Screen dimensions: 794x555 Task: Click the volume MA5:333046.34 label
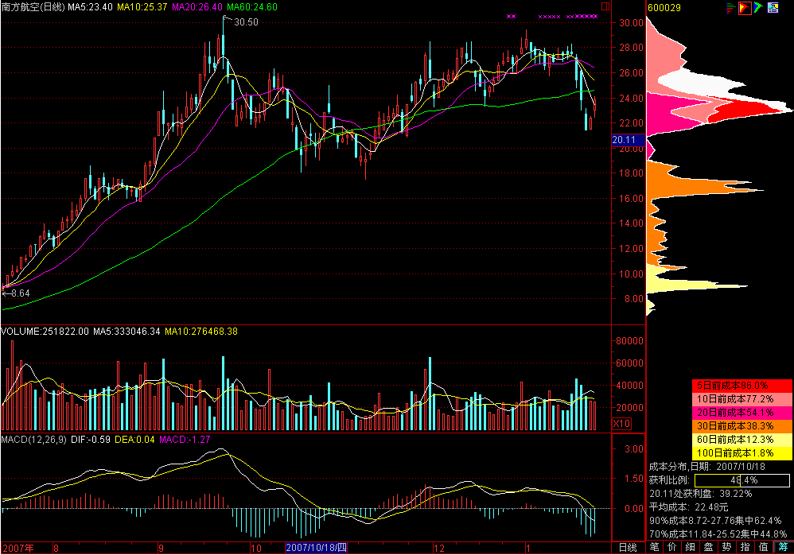tap(126, 332)
